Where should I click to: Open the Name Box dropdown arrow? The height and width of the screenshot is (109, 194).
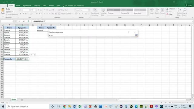click(x=12, y=21)
